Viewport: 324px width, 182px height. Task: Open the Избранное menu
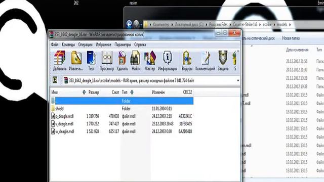103,44
